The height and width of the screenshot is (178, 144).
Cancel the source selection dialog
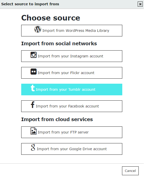130,171
